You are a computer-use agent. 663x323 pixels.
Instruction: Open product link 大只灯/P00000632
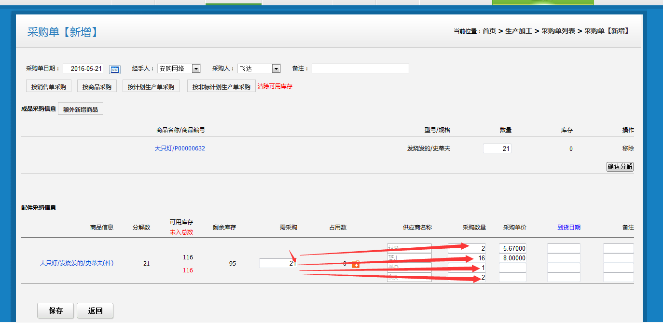point(180,148)
